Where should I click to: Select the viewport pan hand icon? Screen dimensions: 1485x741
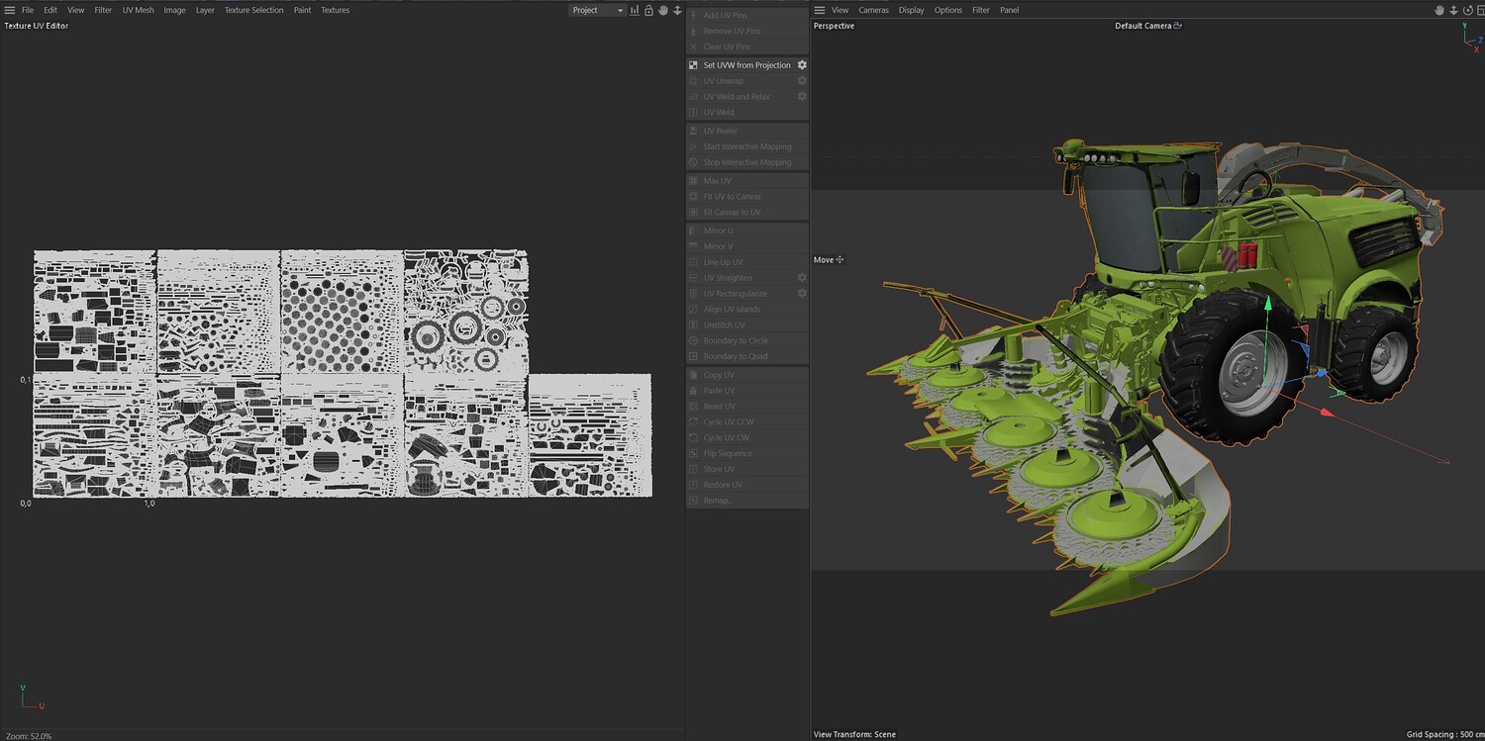click(1439, 10)
